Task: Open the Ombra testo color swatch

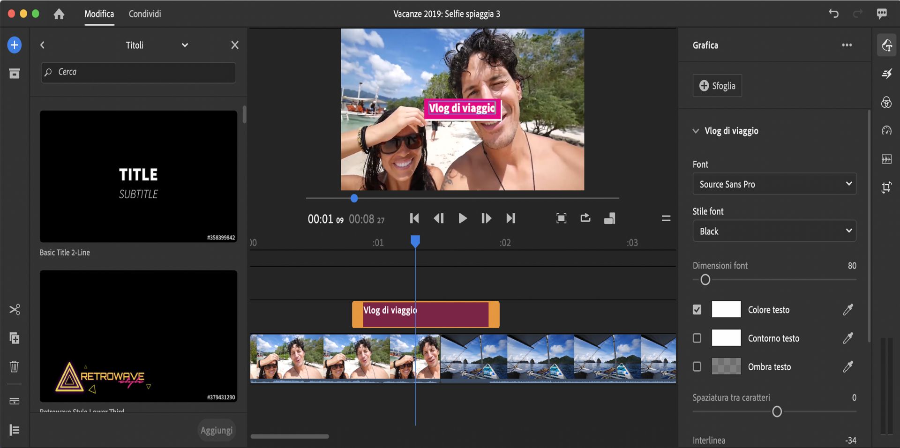Action: [x=726, y=366]
